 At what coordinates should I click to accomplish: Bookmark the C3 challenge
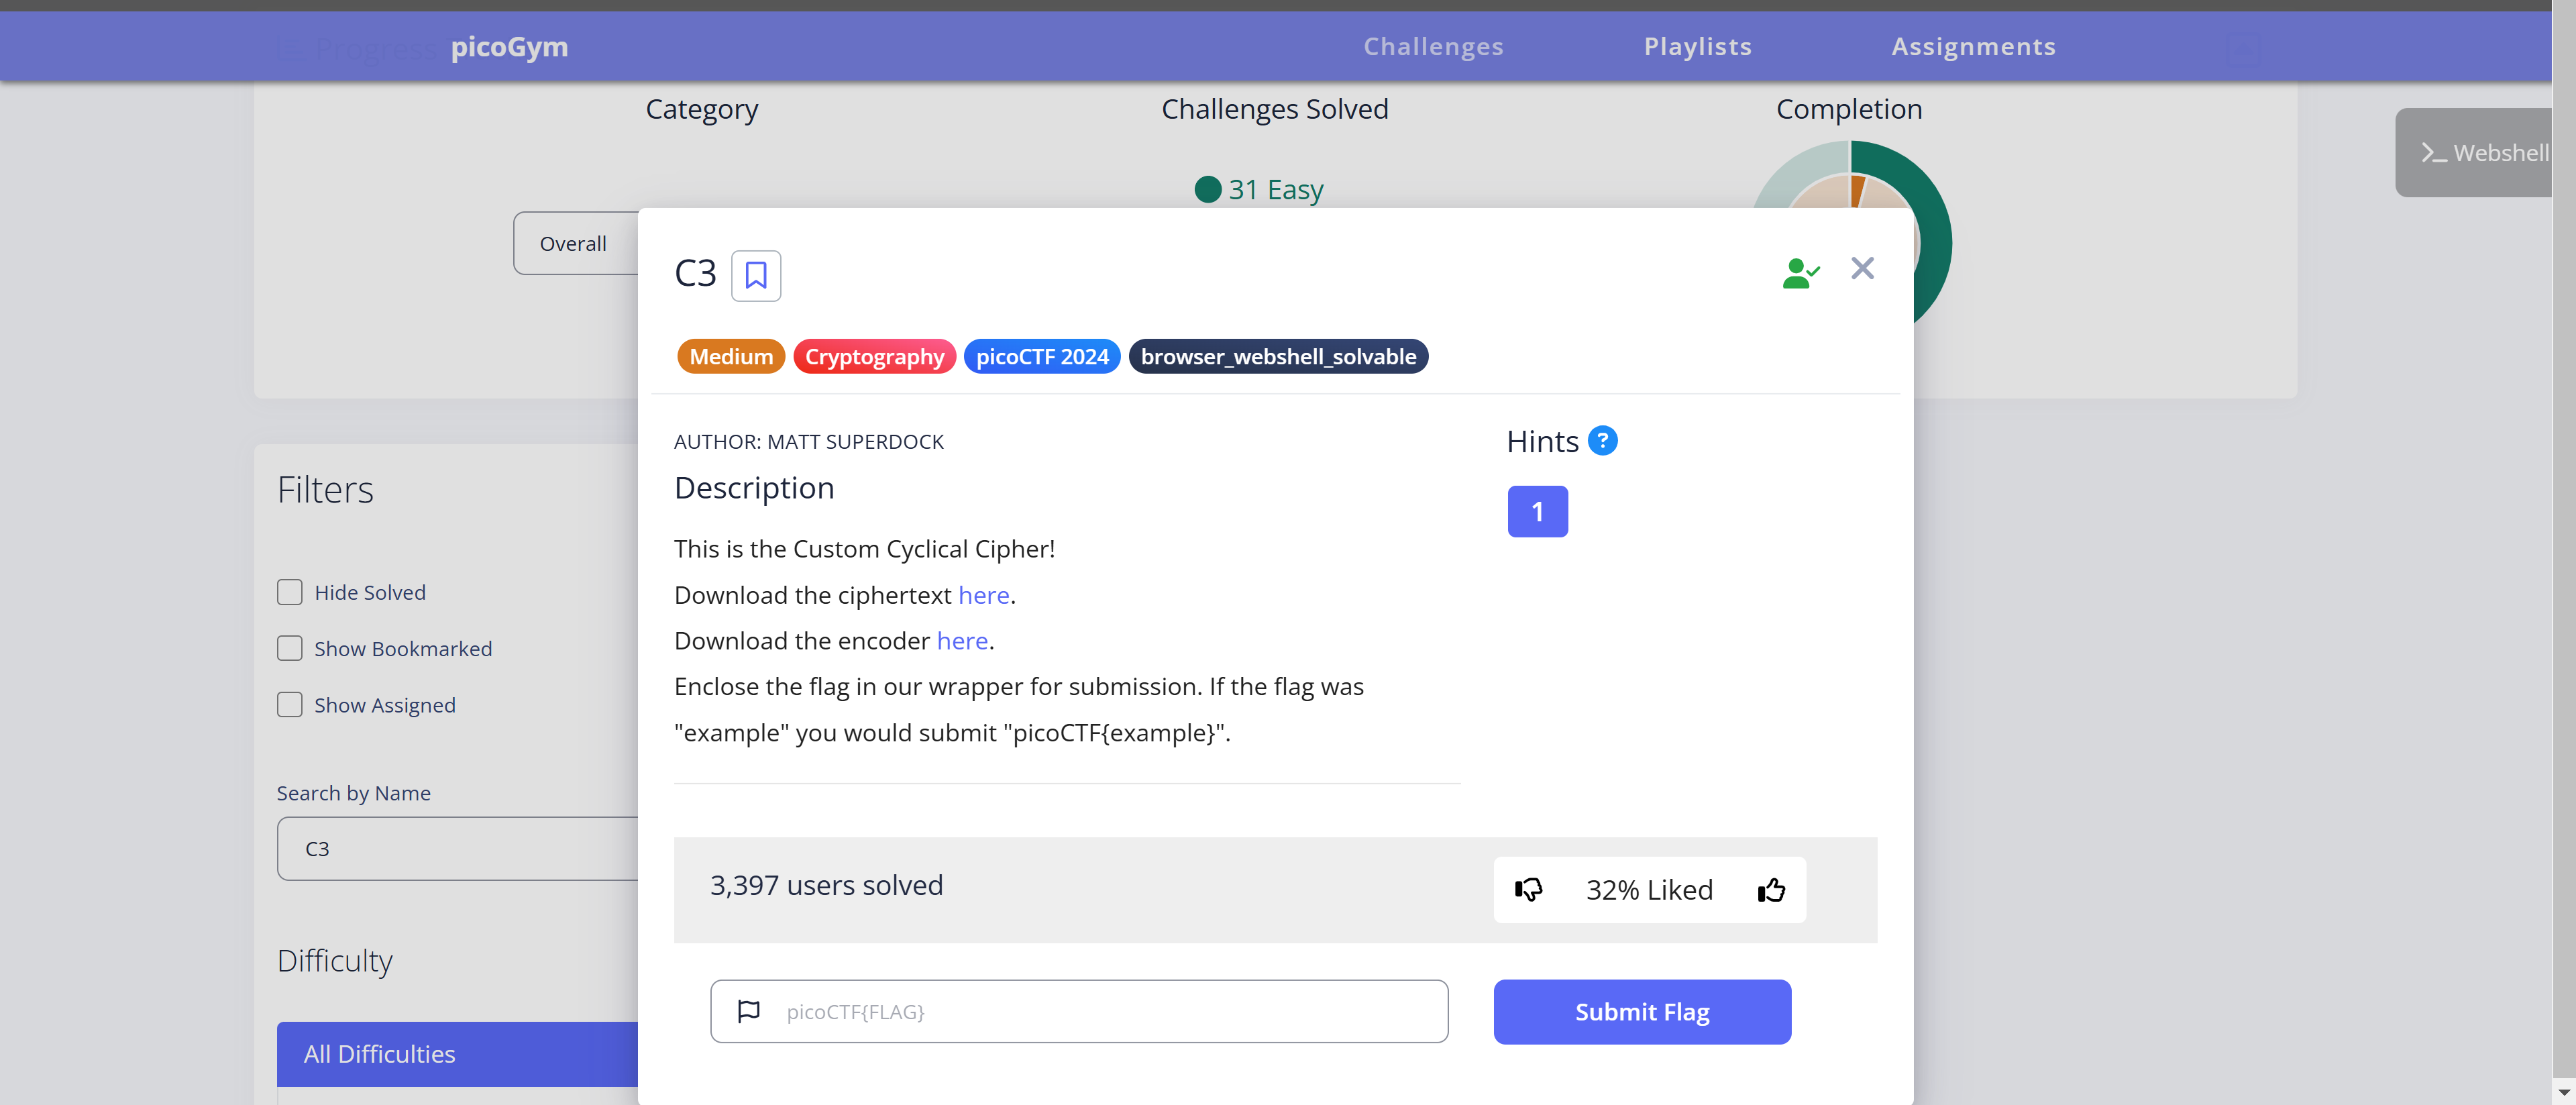[x=756, y=275]
